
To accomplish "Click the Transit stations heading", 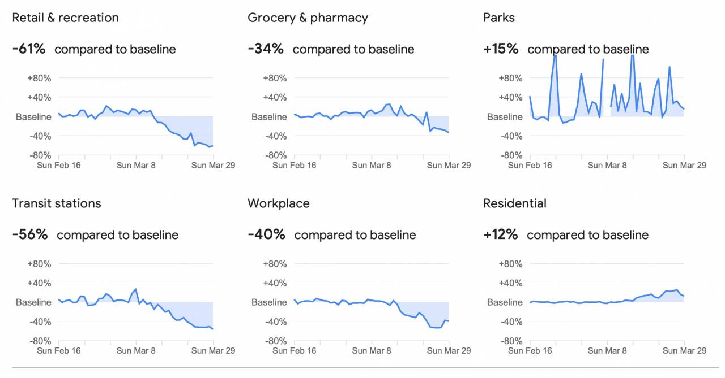I will (57, 203).
